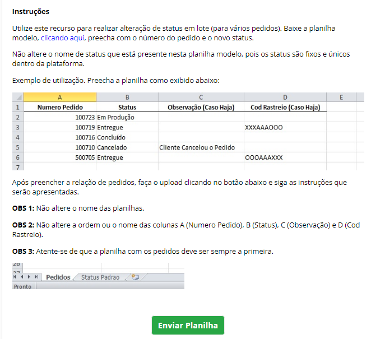Select the Pedidos sheet tab in image

click(x=58, y=277)
